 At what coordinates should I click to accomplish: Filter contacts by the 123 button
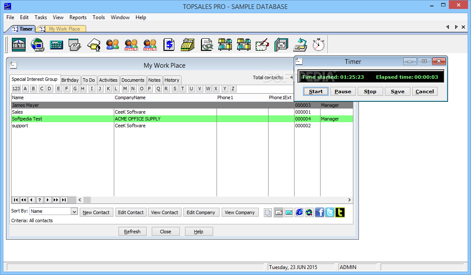click(x=16, y=89)
